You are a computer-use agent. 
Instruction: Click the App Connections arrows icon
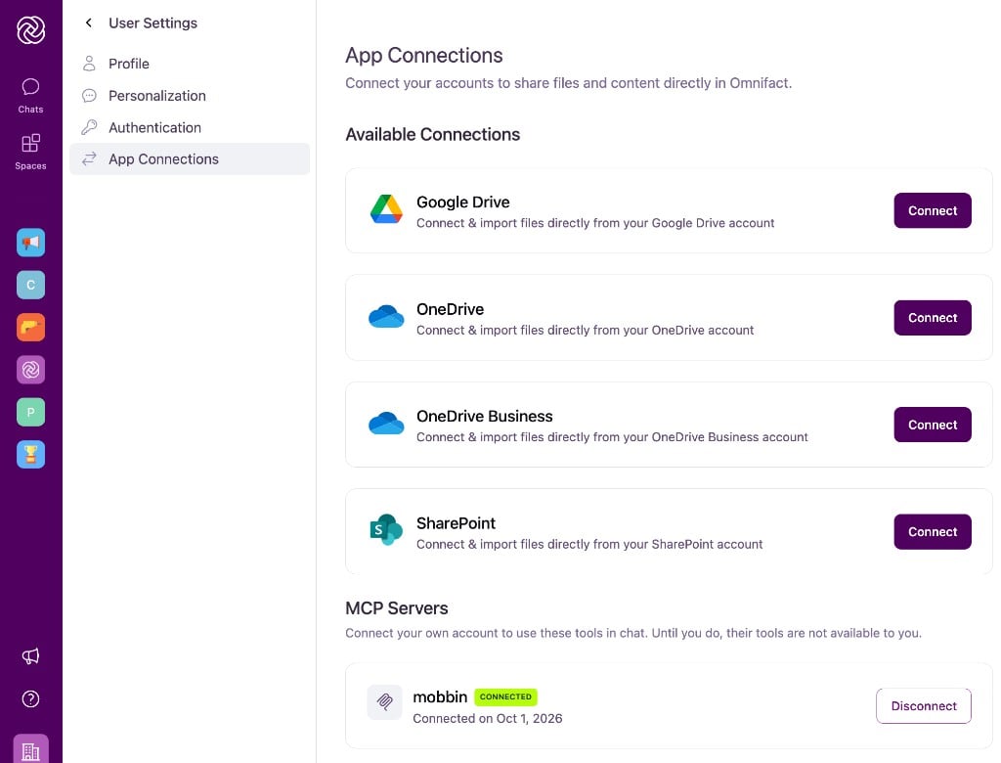pyautogui.click(x=89, y=158)
